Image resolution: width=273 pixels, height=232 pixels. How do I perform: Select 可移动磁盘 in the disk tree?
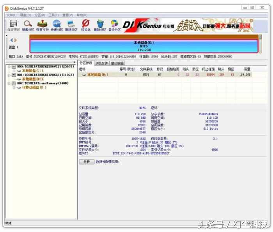[x=34, y=88]
